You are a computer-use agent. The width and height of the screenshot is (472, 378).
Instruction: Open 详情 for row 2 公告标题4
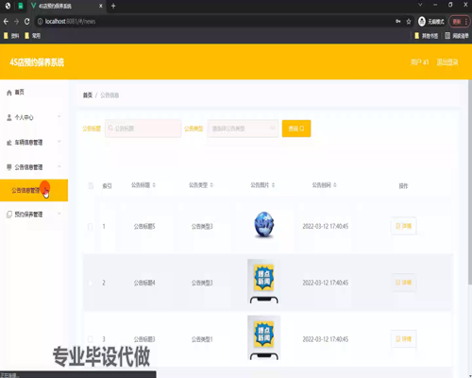pos(404,283)
